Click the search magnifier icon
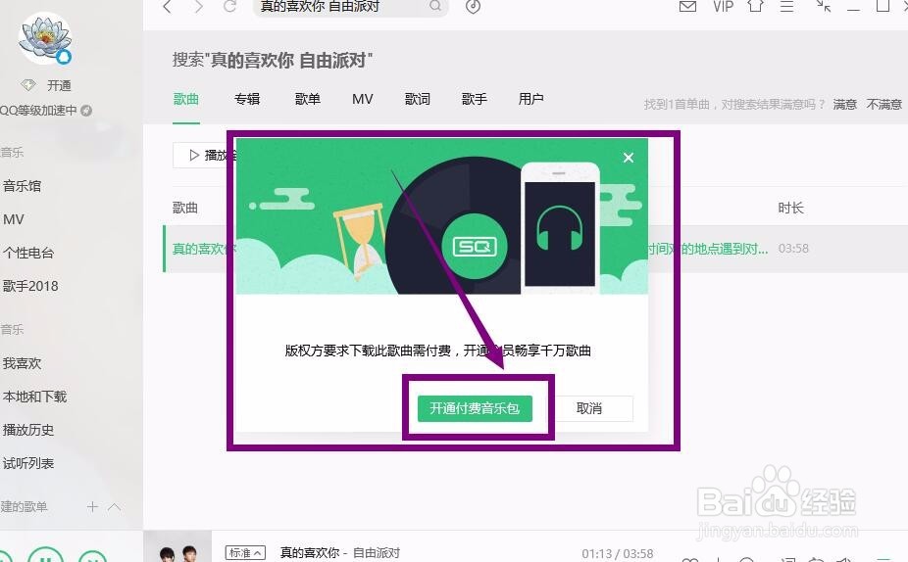This screenshot has height=562, width=908. pos(435,6)
